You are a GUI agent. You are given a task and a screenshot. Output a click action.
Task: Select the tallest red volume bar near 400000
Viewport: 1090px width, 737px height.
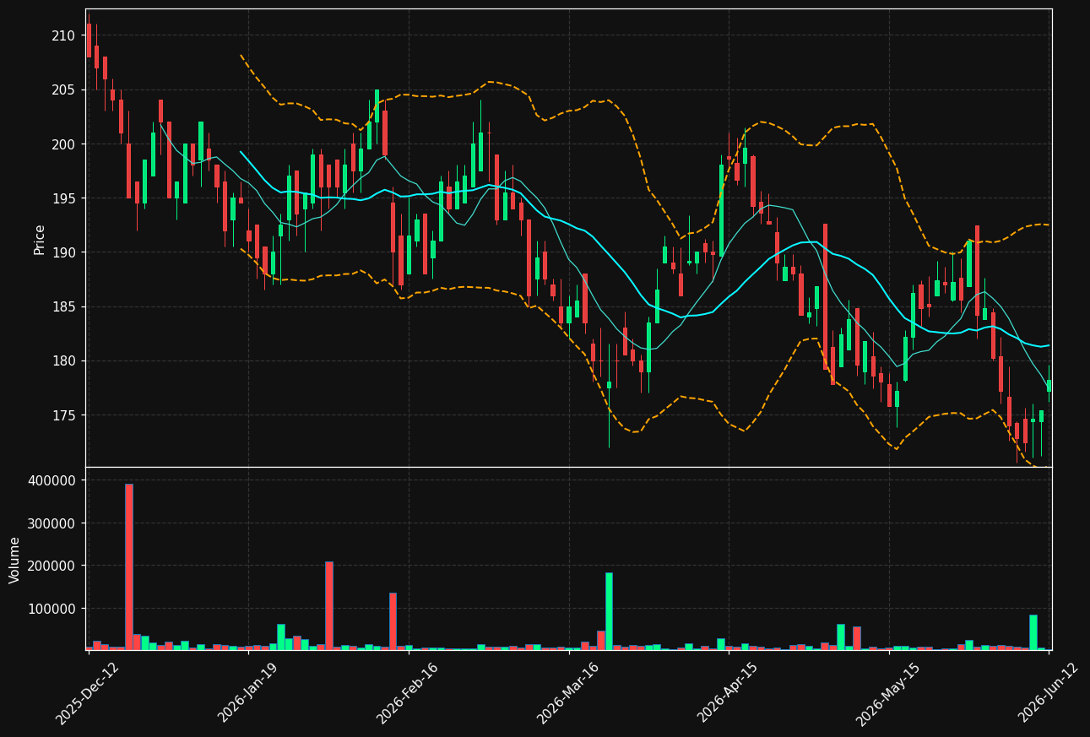[x=129, y=566]
